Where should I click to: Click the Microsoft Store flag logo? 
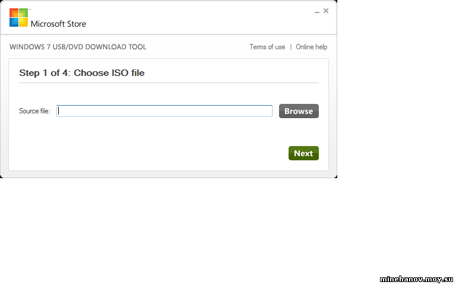click(18, 18)
